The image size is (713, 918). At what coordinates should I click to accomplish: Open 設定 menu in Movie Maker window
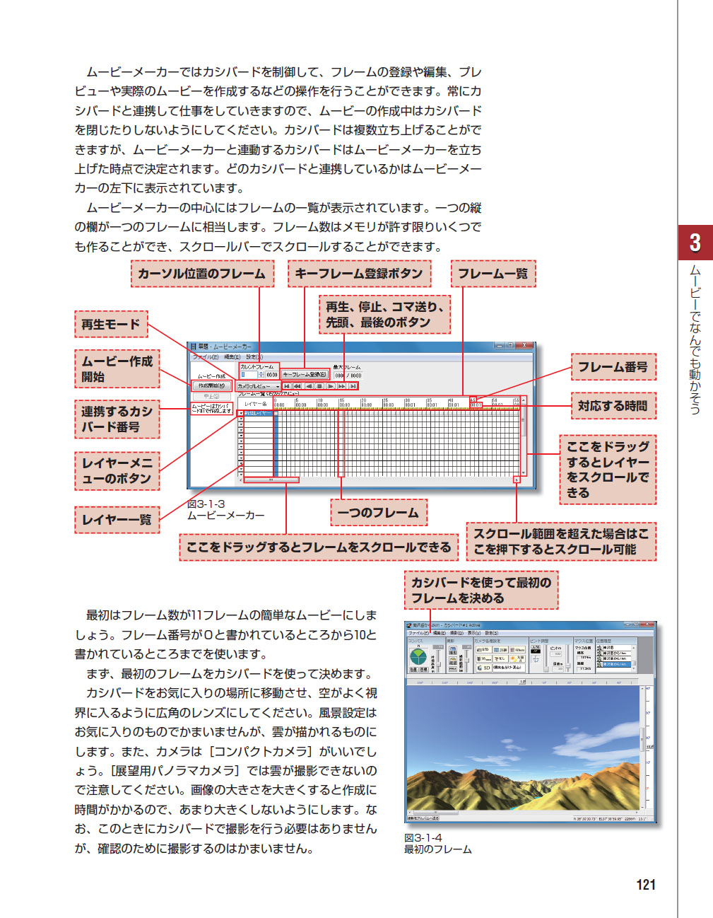click(254, 357)
